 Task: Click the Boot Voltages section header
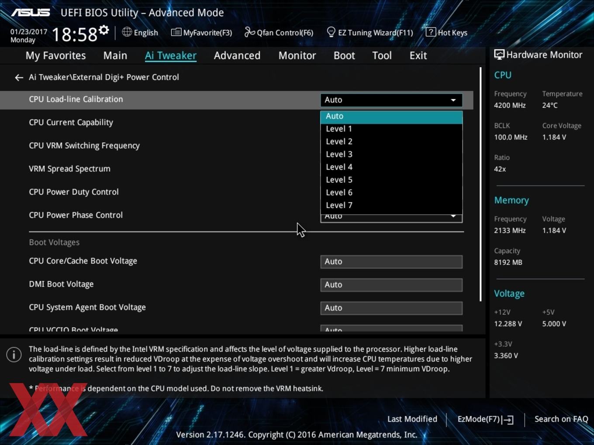[x=54, y=243]
